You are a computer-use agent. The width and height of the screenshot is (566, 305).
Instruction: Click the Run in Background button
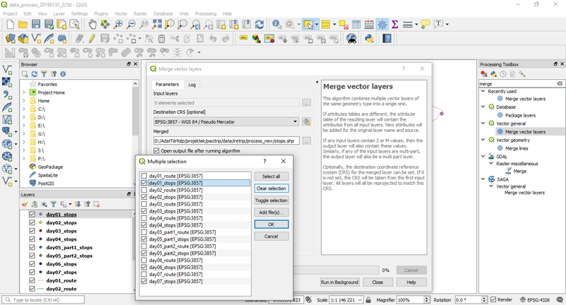(x=340, y=282)
